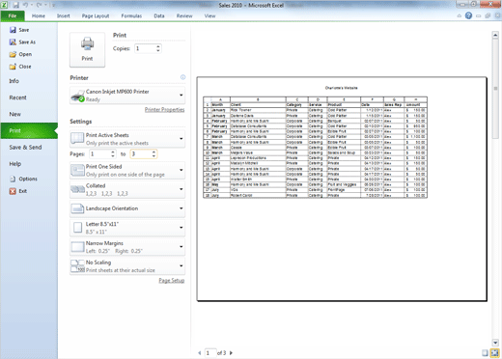Open the Collated dropdown
This screenshot has width=502, height=359.
click(x=127, y=189)
